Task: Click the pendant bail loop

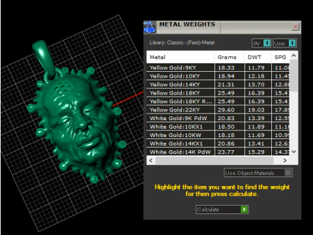Action: (x=44, y=58)
